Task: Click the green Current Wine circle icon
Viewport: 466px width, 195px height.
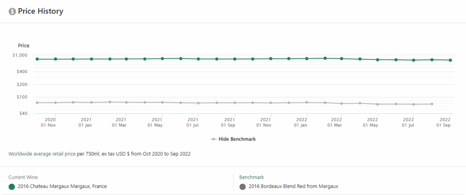Action: click(x=12, y=186)
